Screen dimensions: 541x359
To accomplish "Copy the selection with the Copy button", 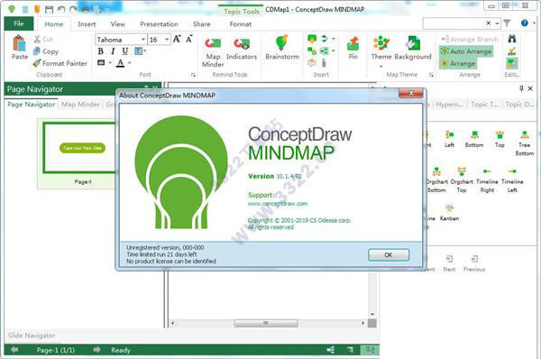I will point(46,51).
